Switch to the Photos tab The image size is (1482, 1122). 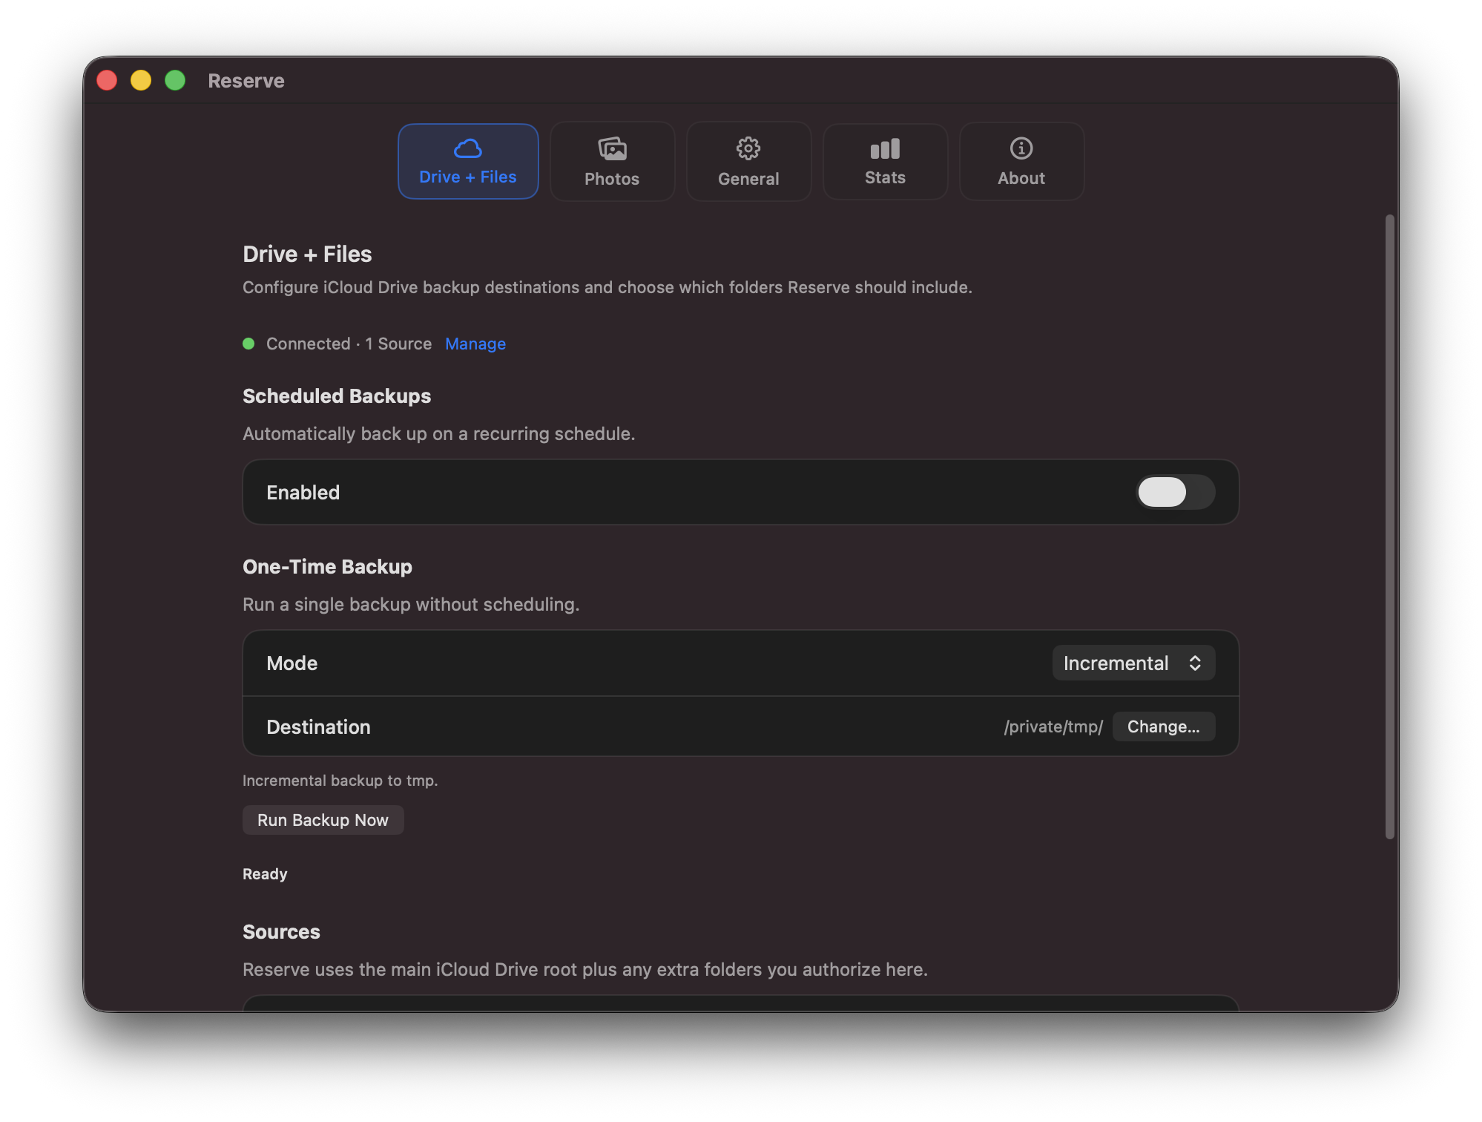612,161
